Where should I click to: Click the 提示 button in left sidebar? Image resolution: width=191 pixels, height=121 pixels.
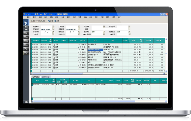coord(26,27)
